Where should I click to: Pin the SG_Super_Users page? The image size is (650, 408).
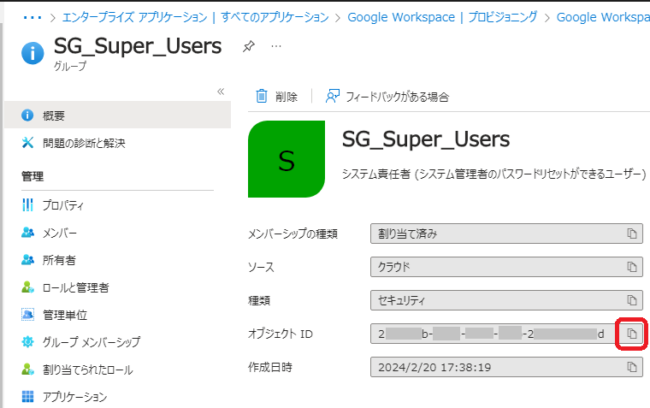coord(249,46)
